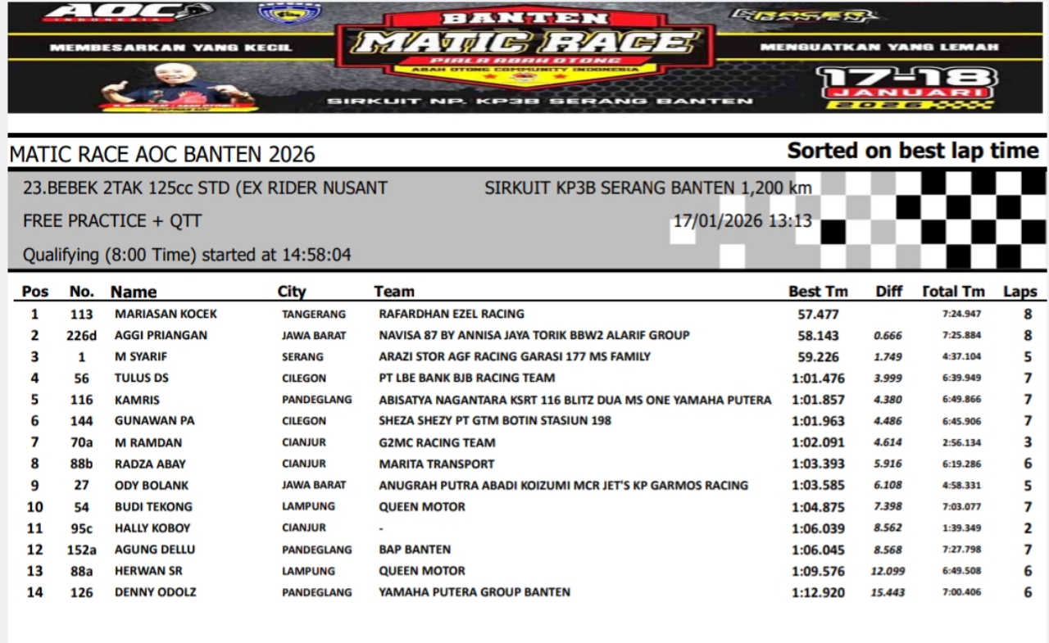Click the 'Sorted on best lap time' label
The height and width of the screenshot is (643, 1049).
pos(912,151)
